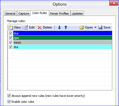Move rule up with blue arrow
Screen dimensions: 119x106
point(66,27)
